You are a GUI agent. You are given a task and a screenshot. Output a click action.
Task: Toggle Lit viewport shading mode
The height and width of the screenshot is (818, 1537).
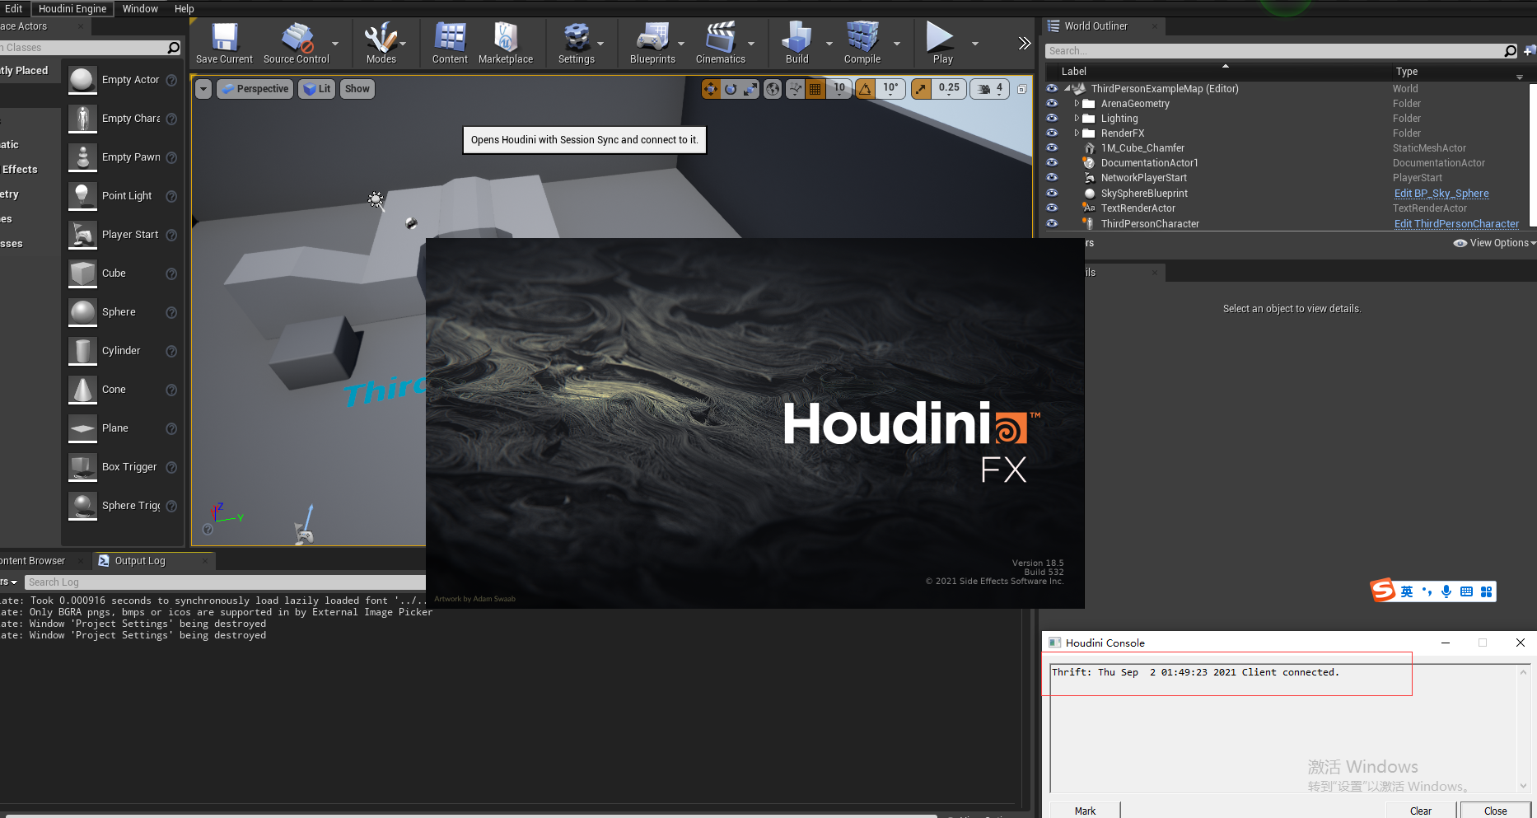[x=316, y=88]
